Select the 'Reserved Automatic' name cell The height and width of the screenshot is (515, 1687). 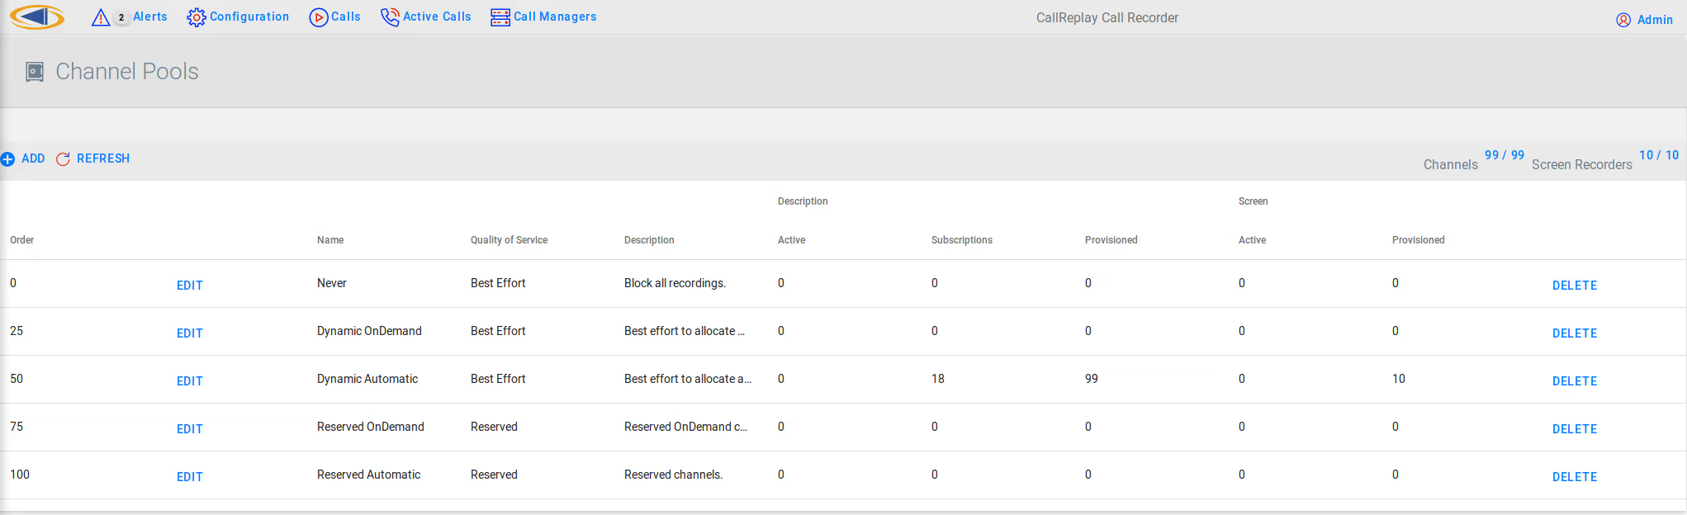point(369,475)
